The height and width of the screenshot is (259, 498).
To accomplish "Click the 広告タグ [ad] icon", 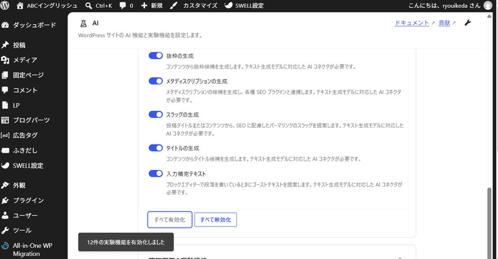I will [x=5, y=135].
